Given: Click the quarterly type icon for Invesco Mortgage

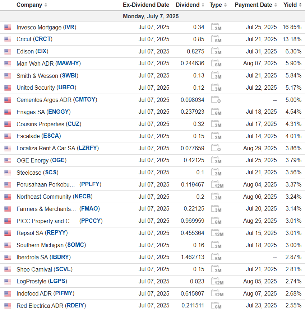Looking at the screenshot, I should (x=216, y=27).
